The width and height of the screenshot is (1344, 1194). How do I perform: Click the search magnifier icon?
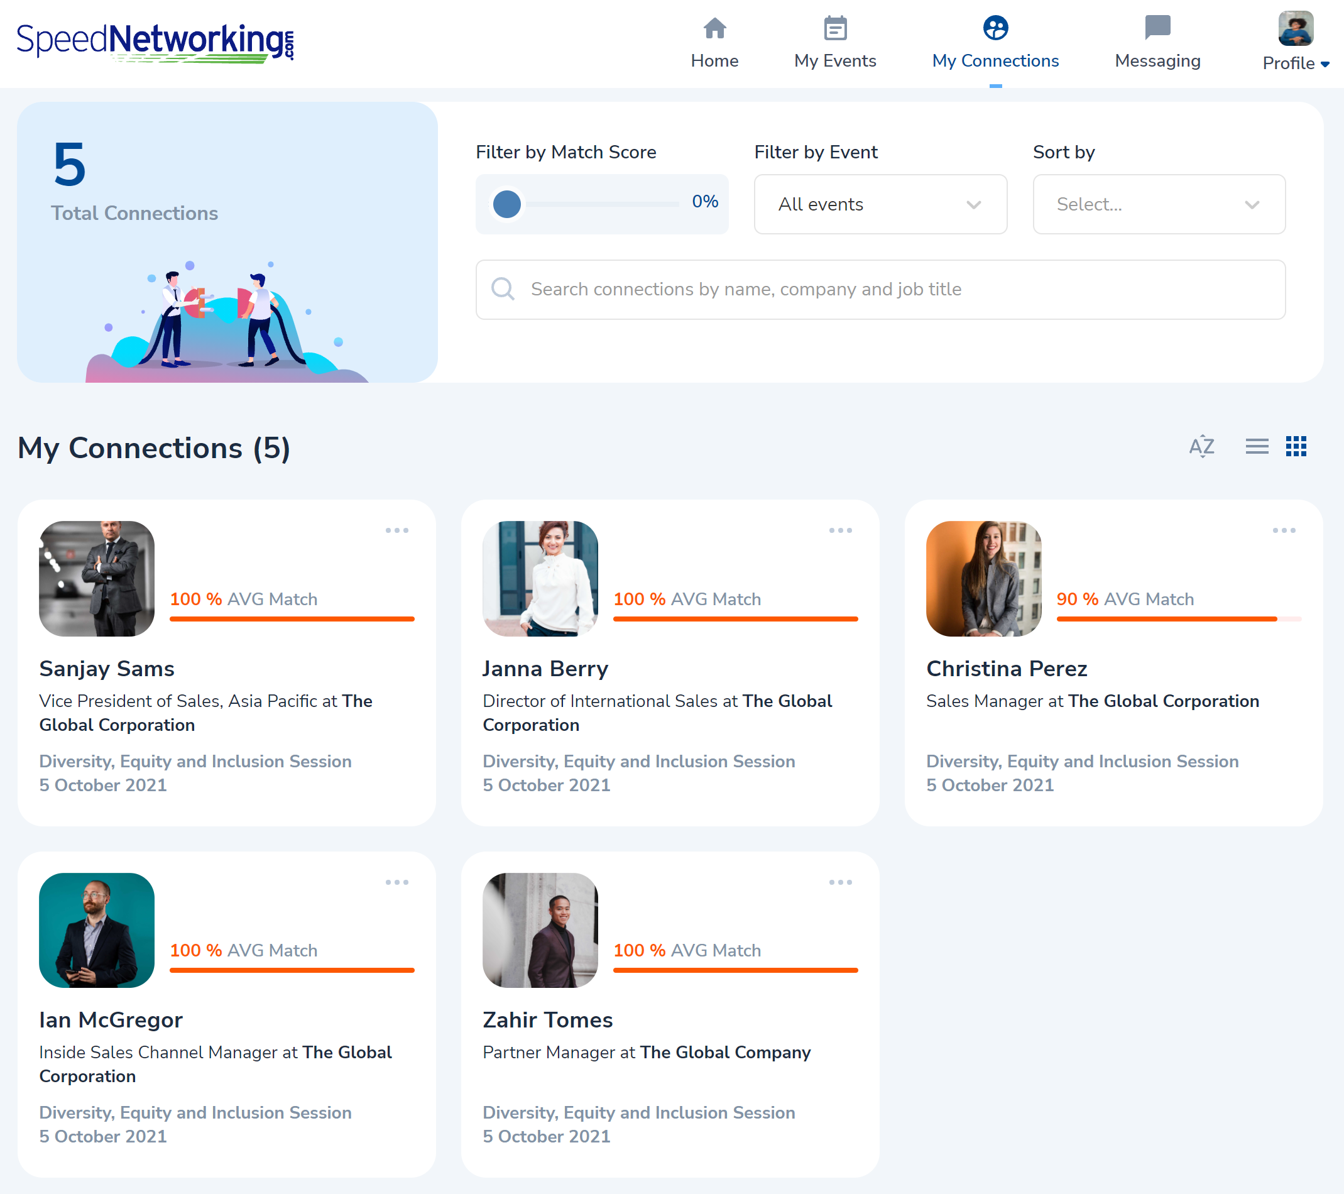[503, 288]
